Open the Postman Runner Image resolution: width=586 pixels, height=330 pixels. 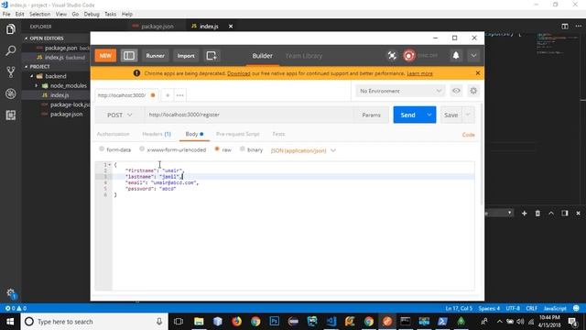tap(155, 56)
